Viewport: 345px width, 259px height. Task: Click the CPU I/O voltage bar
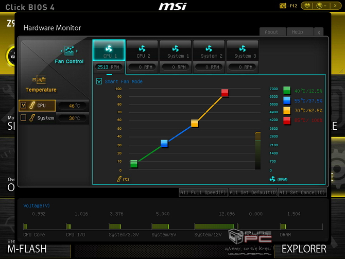tap(68, 226)
